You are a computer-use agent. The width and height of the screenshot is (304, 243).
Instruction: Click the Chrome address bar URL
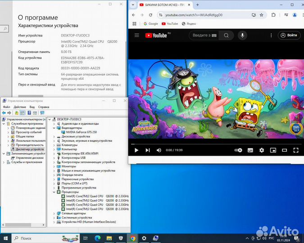click(x=194, y=15)
